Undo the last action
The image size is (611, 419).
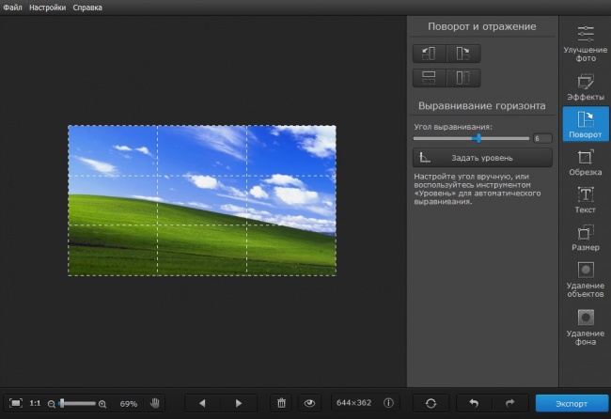click(x=474, y=403)
